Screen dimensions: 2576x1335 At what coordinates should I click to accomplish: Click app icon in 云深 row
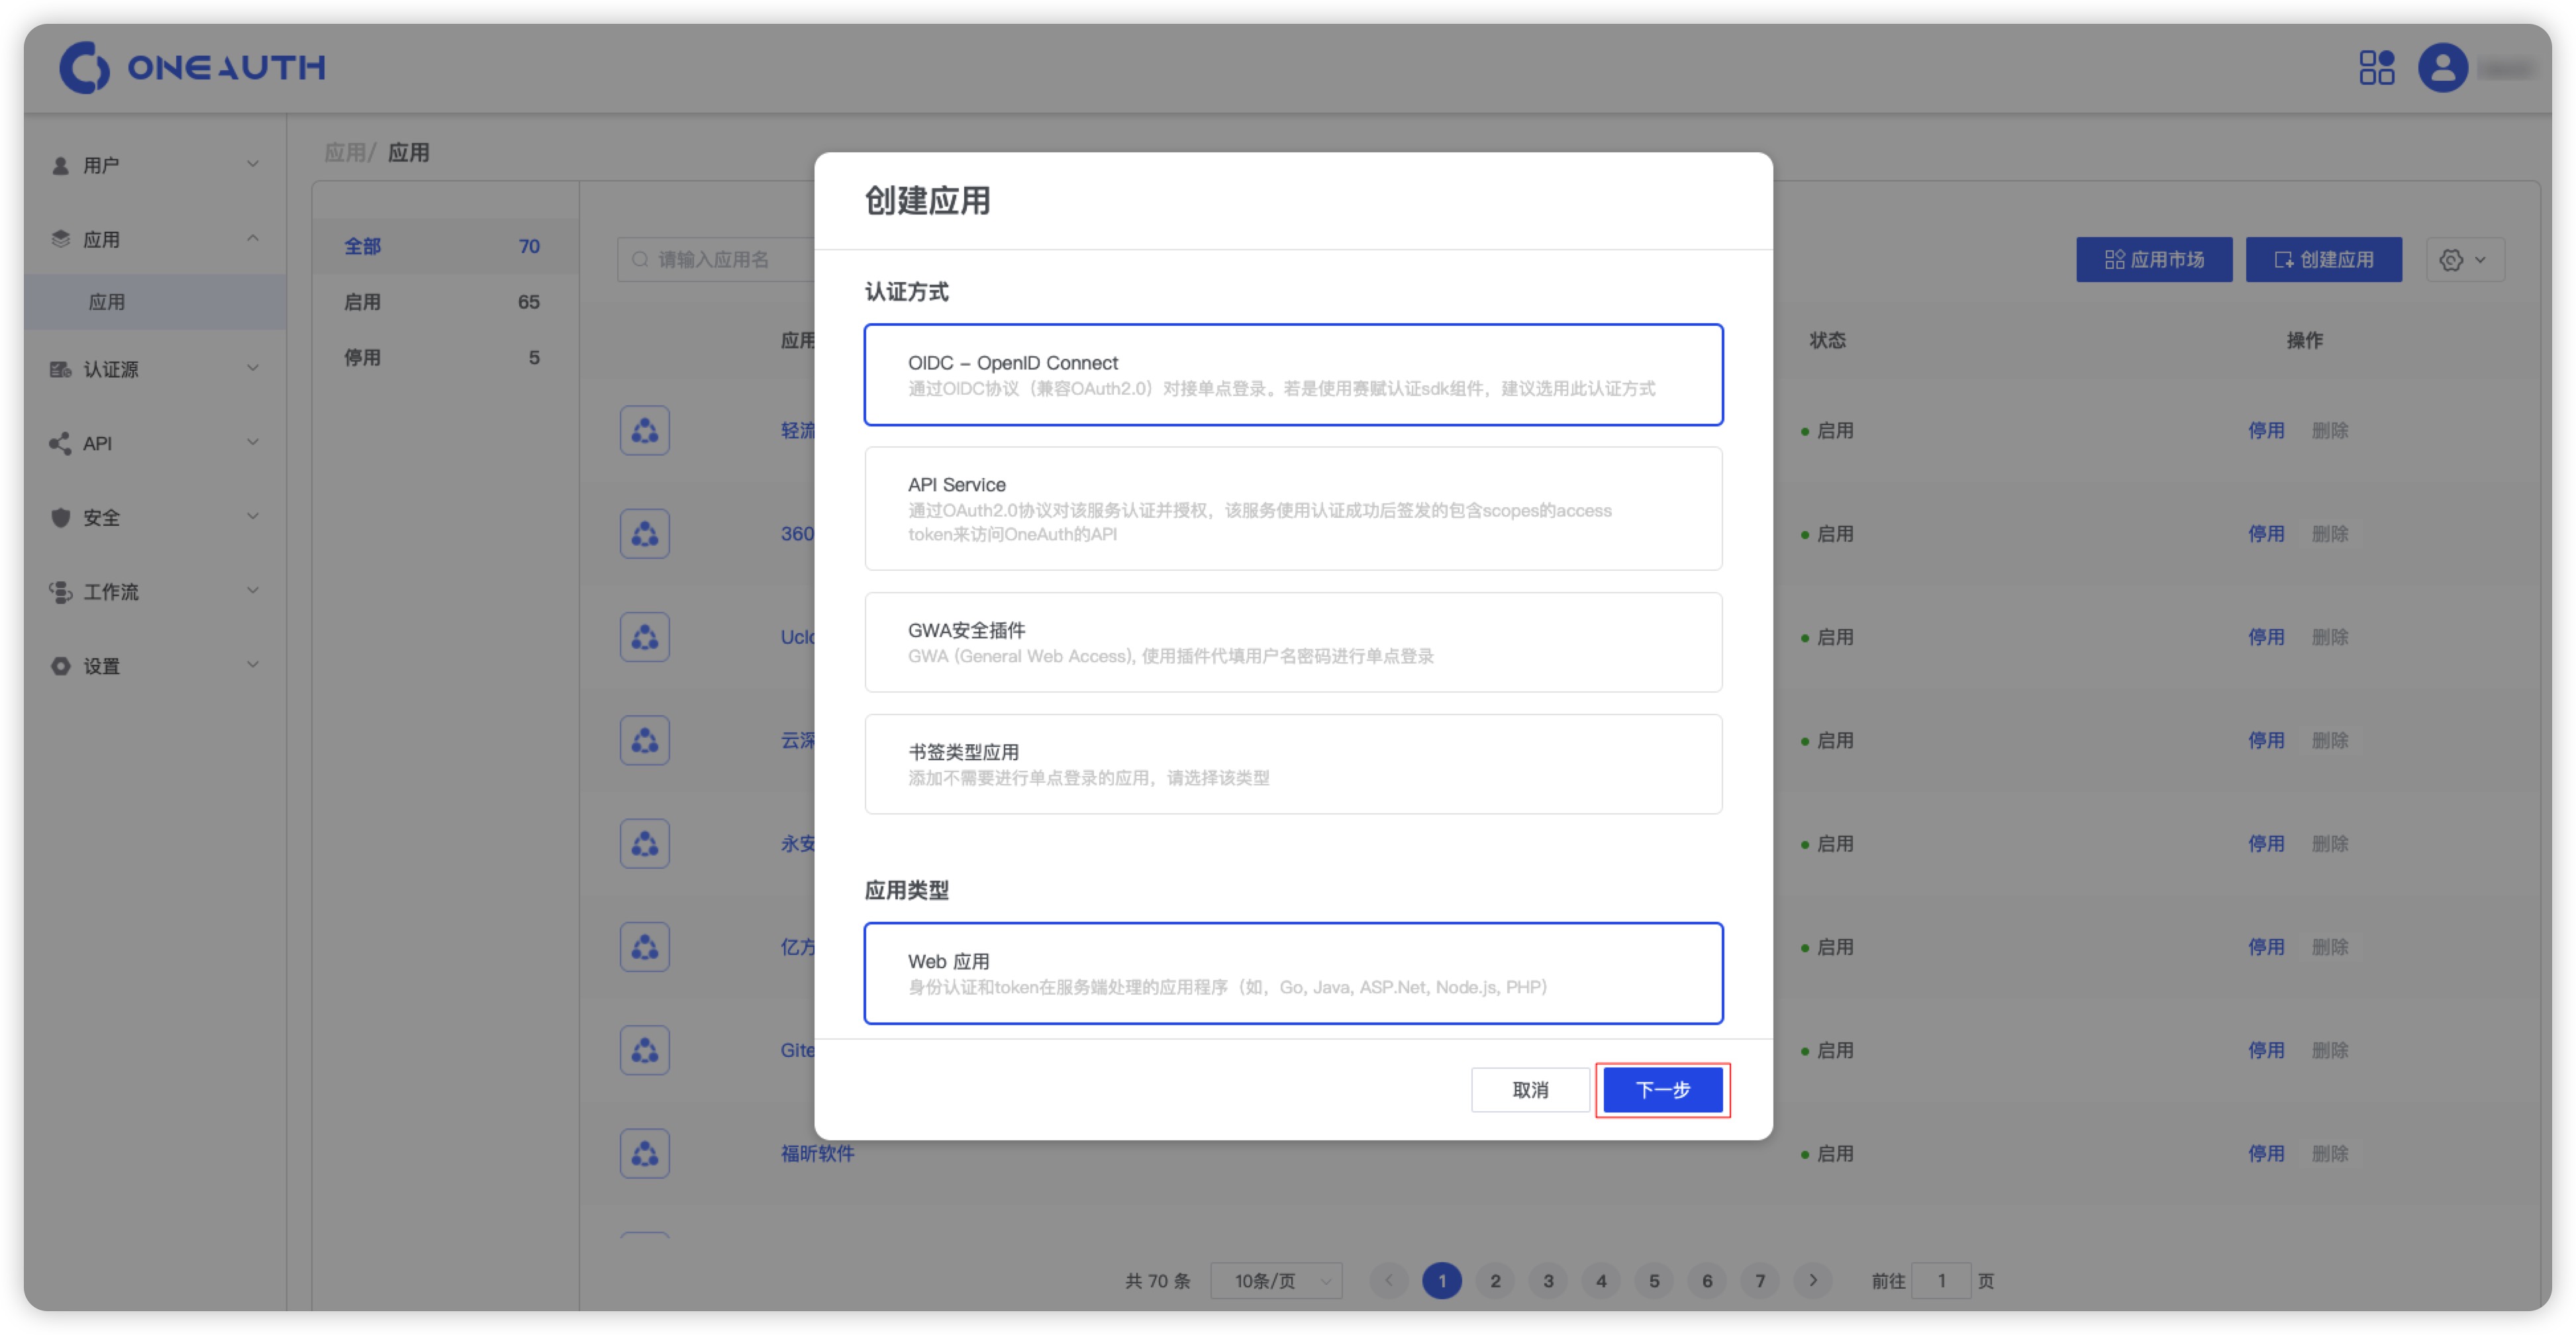click(x=644, y=740)
